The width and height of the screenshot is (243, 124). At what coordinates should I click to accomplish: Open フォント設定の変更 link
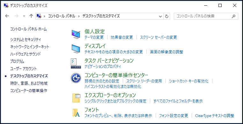173,116
